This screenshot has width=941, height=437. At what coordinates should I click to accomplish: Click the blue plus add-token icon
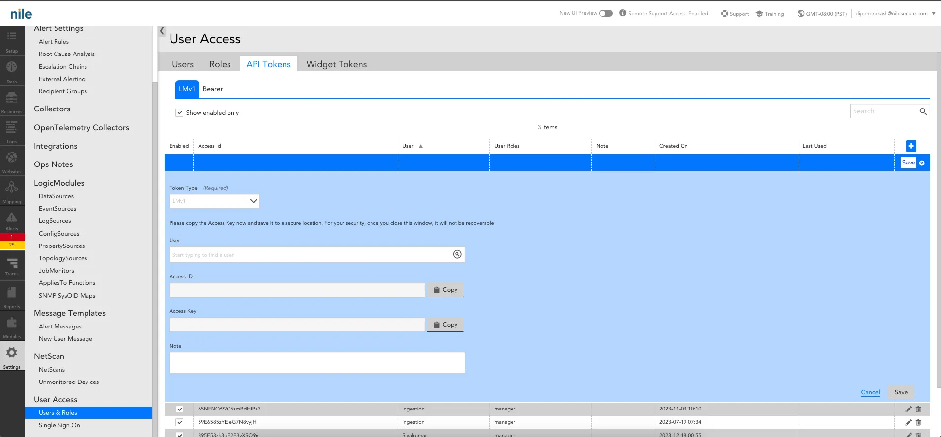click(x=911, y=146)
